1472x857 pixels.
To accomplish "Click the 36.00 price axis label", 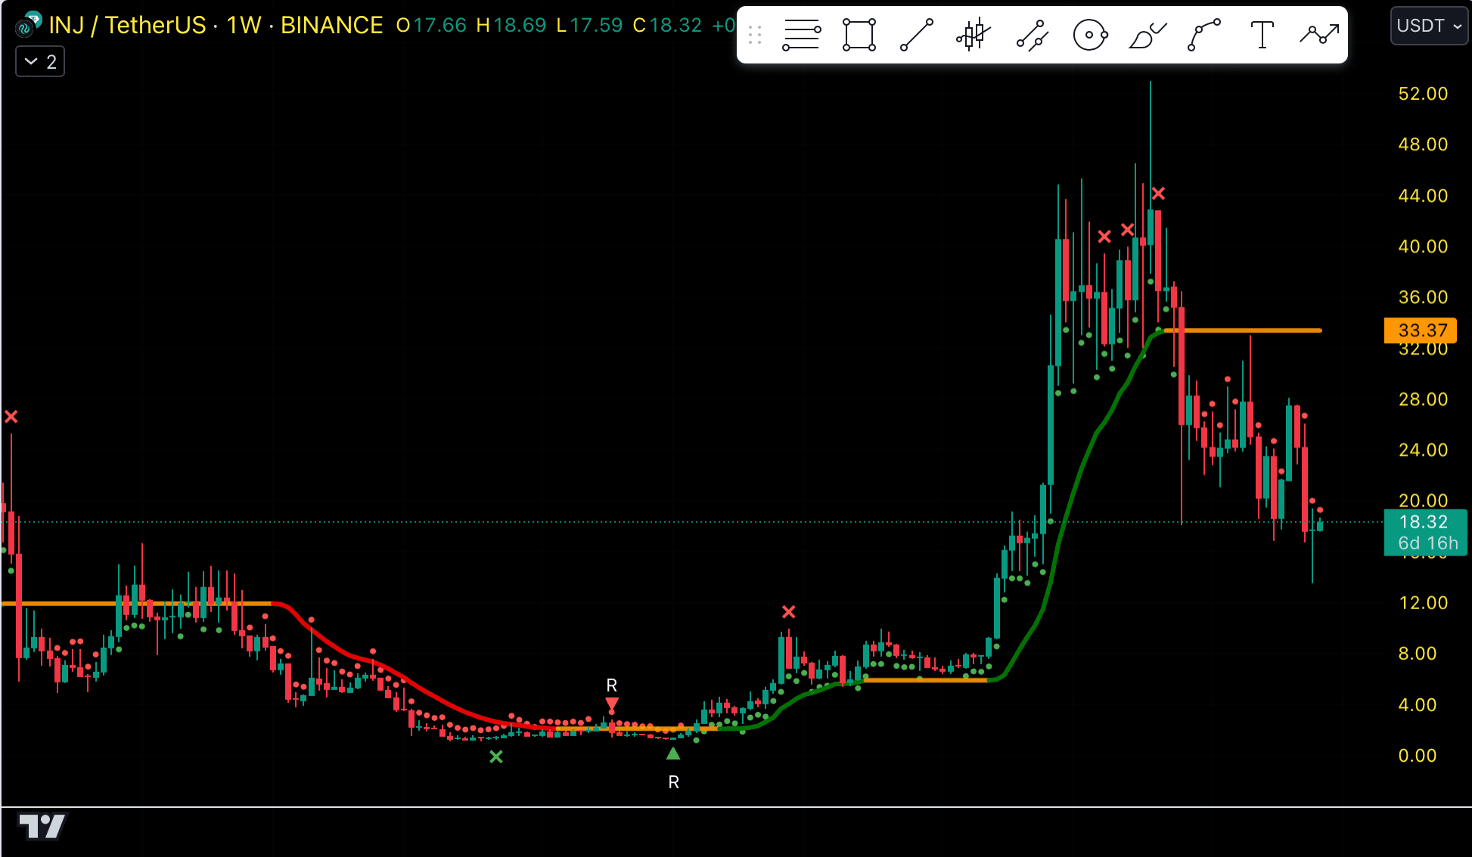I will pos(1423,297).
